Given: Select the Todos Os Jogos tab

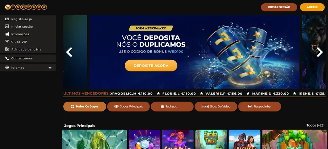Looking at the screenshot, I should coord(85,106).
